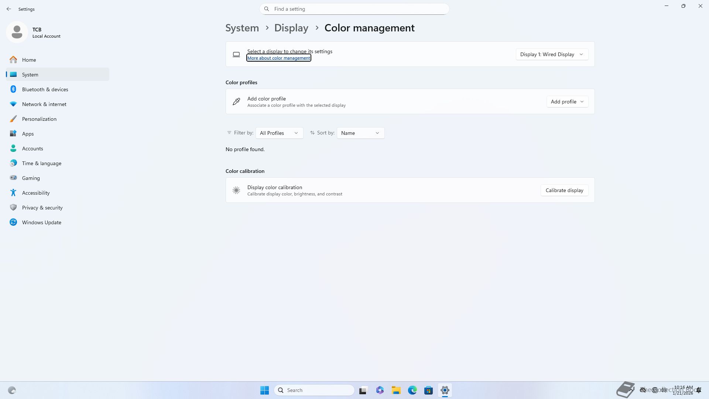Open the Gaming settings page
This screenshot has width=709, height=399.
[31, 178]
